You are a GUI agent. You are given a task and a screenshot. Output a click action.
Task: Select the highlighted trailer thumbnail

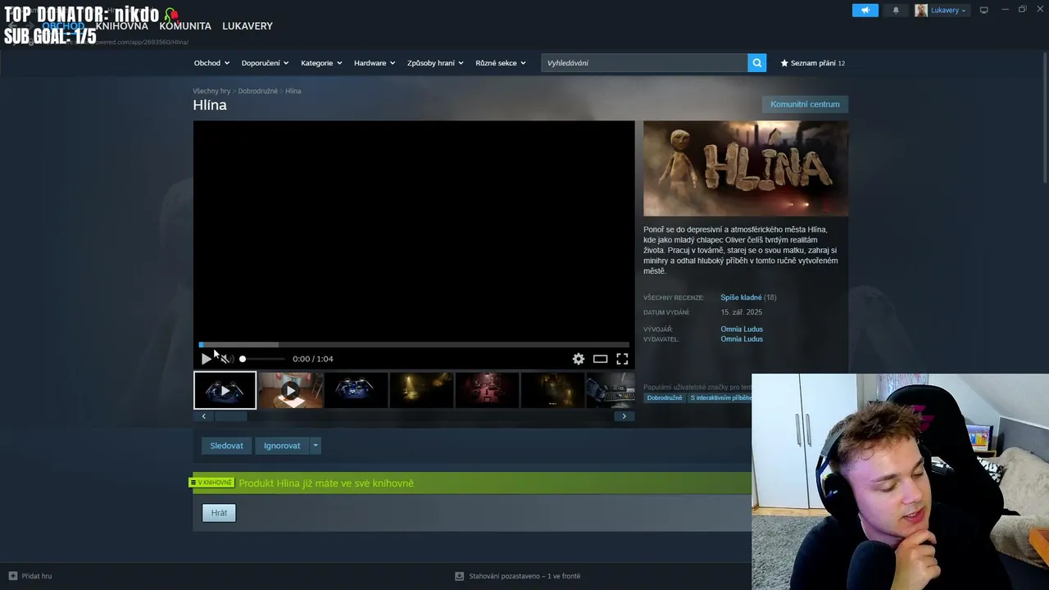click(x=225, y=390)
